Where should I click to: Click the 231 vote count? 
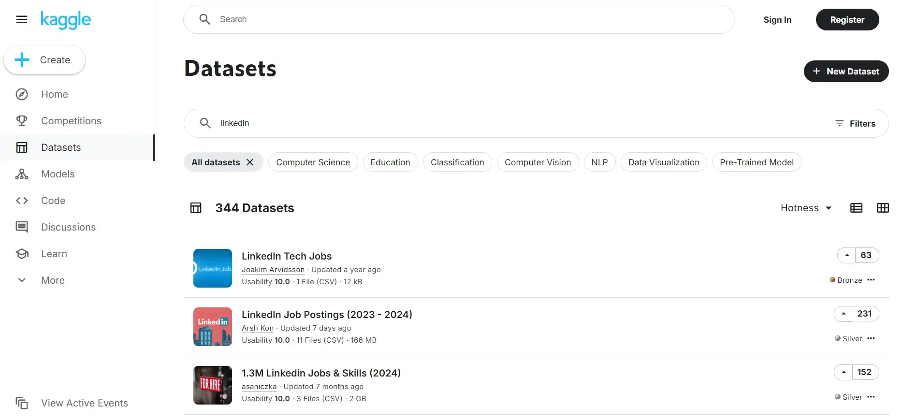[865, 314]
